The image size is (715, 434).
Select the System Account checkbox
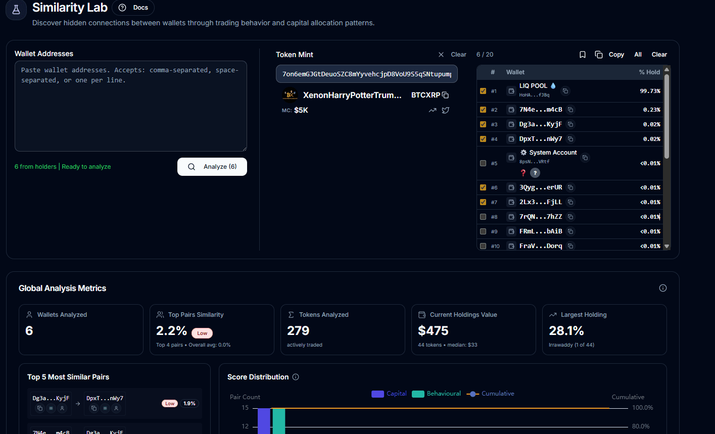point(483,163)
